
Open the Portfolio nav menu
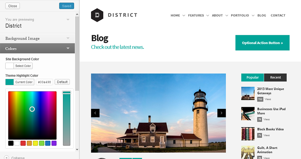coord(242,15)
